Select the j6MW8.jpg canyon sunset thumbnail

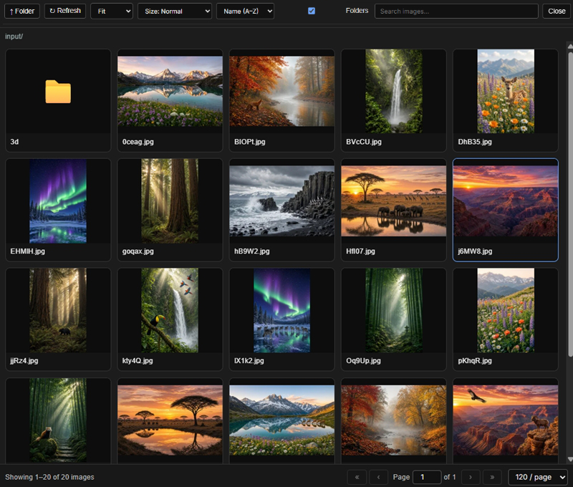tap(506, 201)
